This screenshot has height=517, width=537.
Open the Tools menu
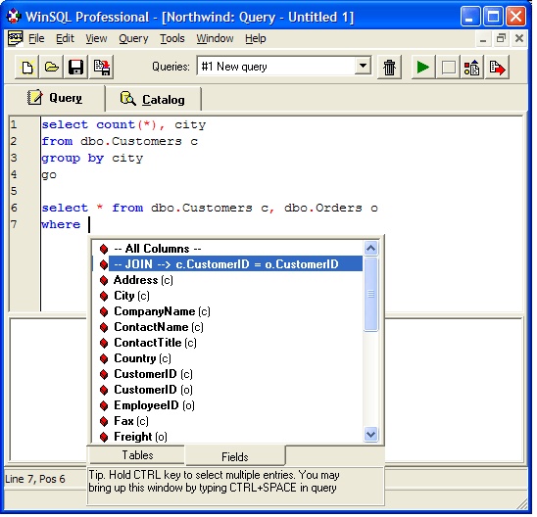(172, 38)
